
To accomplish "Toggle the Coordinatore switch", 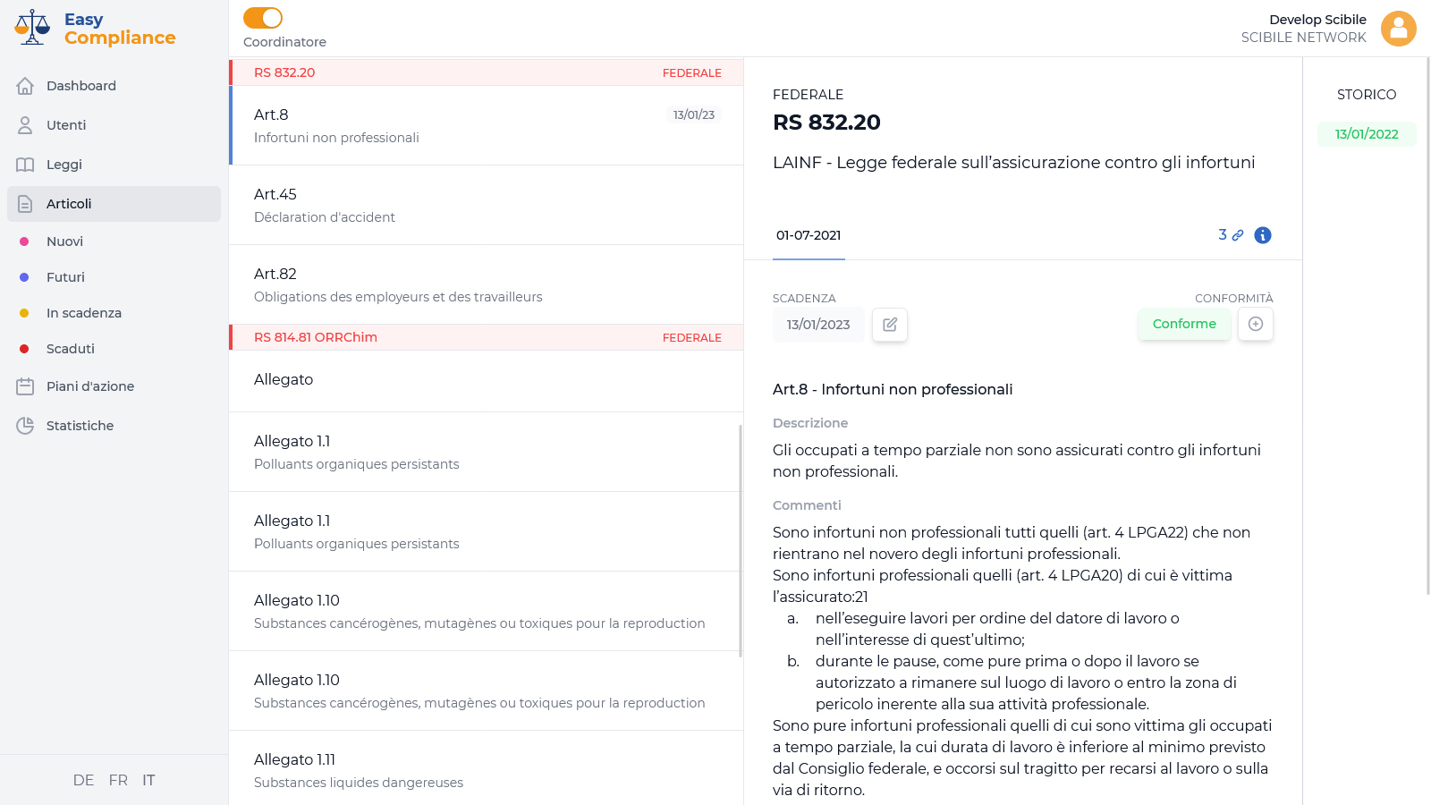I will tap(263, 18).
